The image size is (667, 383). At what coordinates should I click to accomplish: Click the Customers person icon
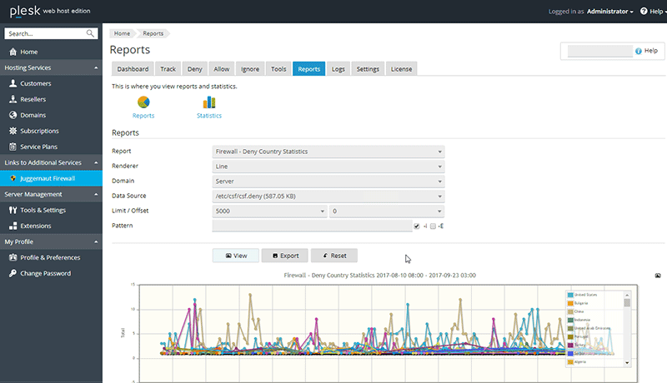coord(13,83)
